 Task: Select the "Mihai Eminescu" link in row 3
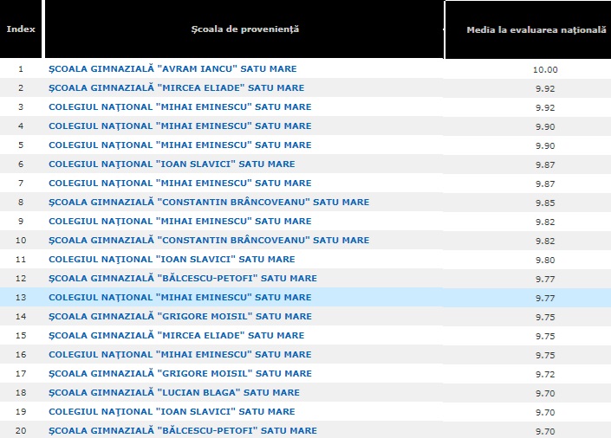click(x=179, y=107)
